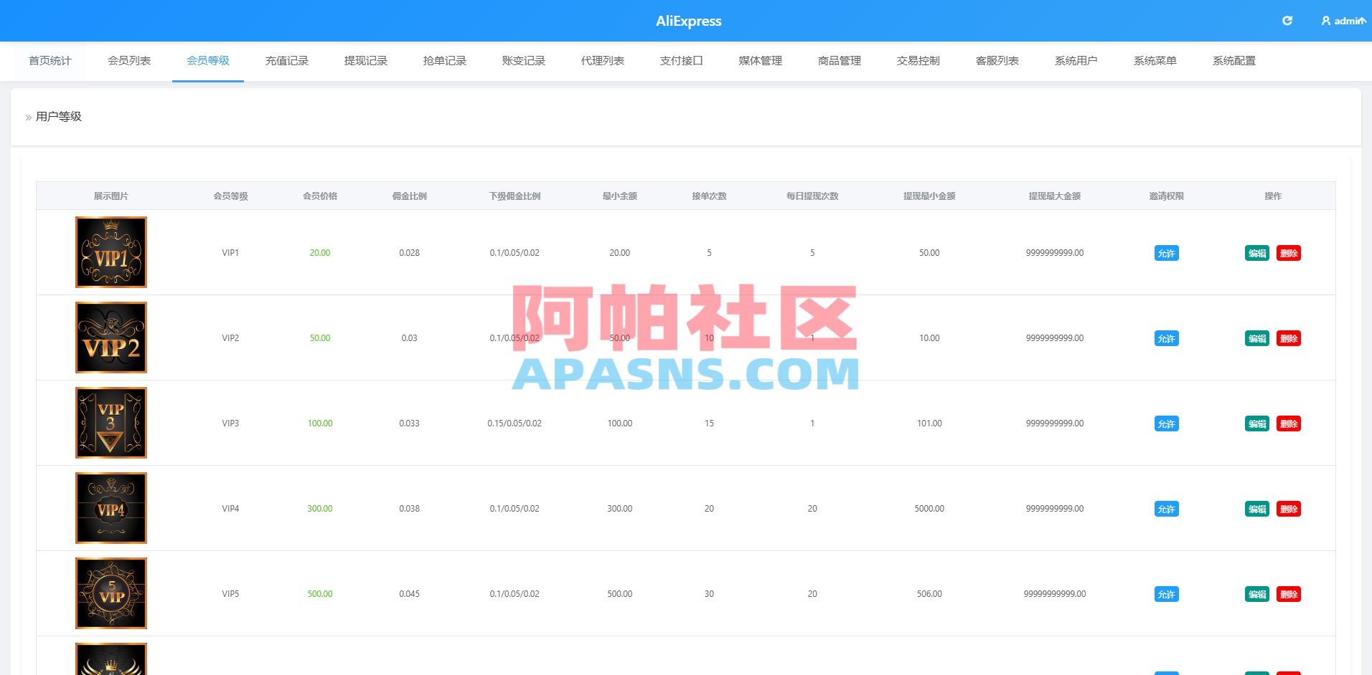The image size is (1372, 675).
Task: Select the 会员等级 tab
Action: pyautogui.click(x=208, y=61)
